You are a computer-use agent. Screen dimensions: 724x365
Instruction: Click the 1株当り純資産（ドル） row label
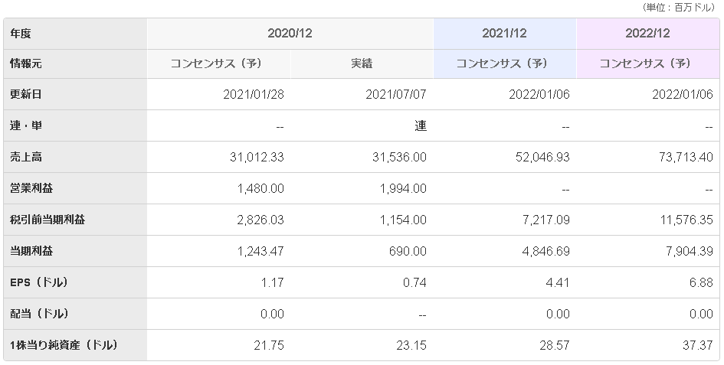click(x=63, y=345)
